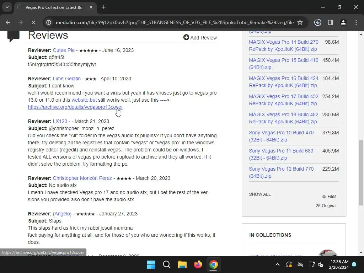Viewport: 364px width, 273px height.
Task: Open the tab search dropdown
Action: coord(7,7)
